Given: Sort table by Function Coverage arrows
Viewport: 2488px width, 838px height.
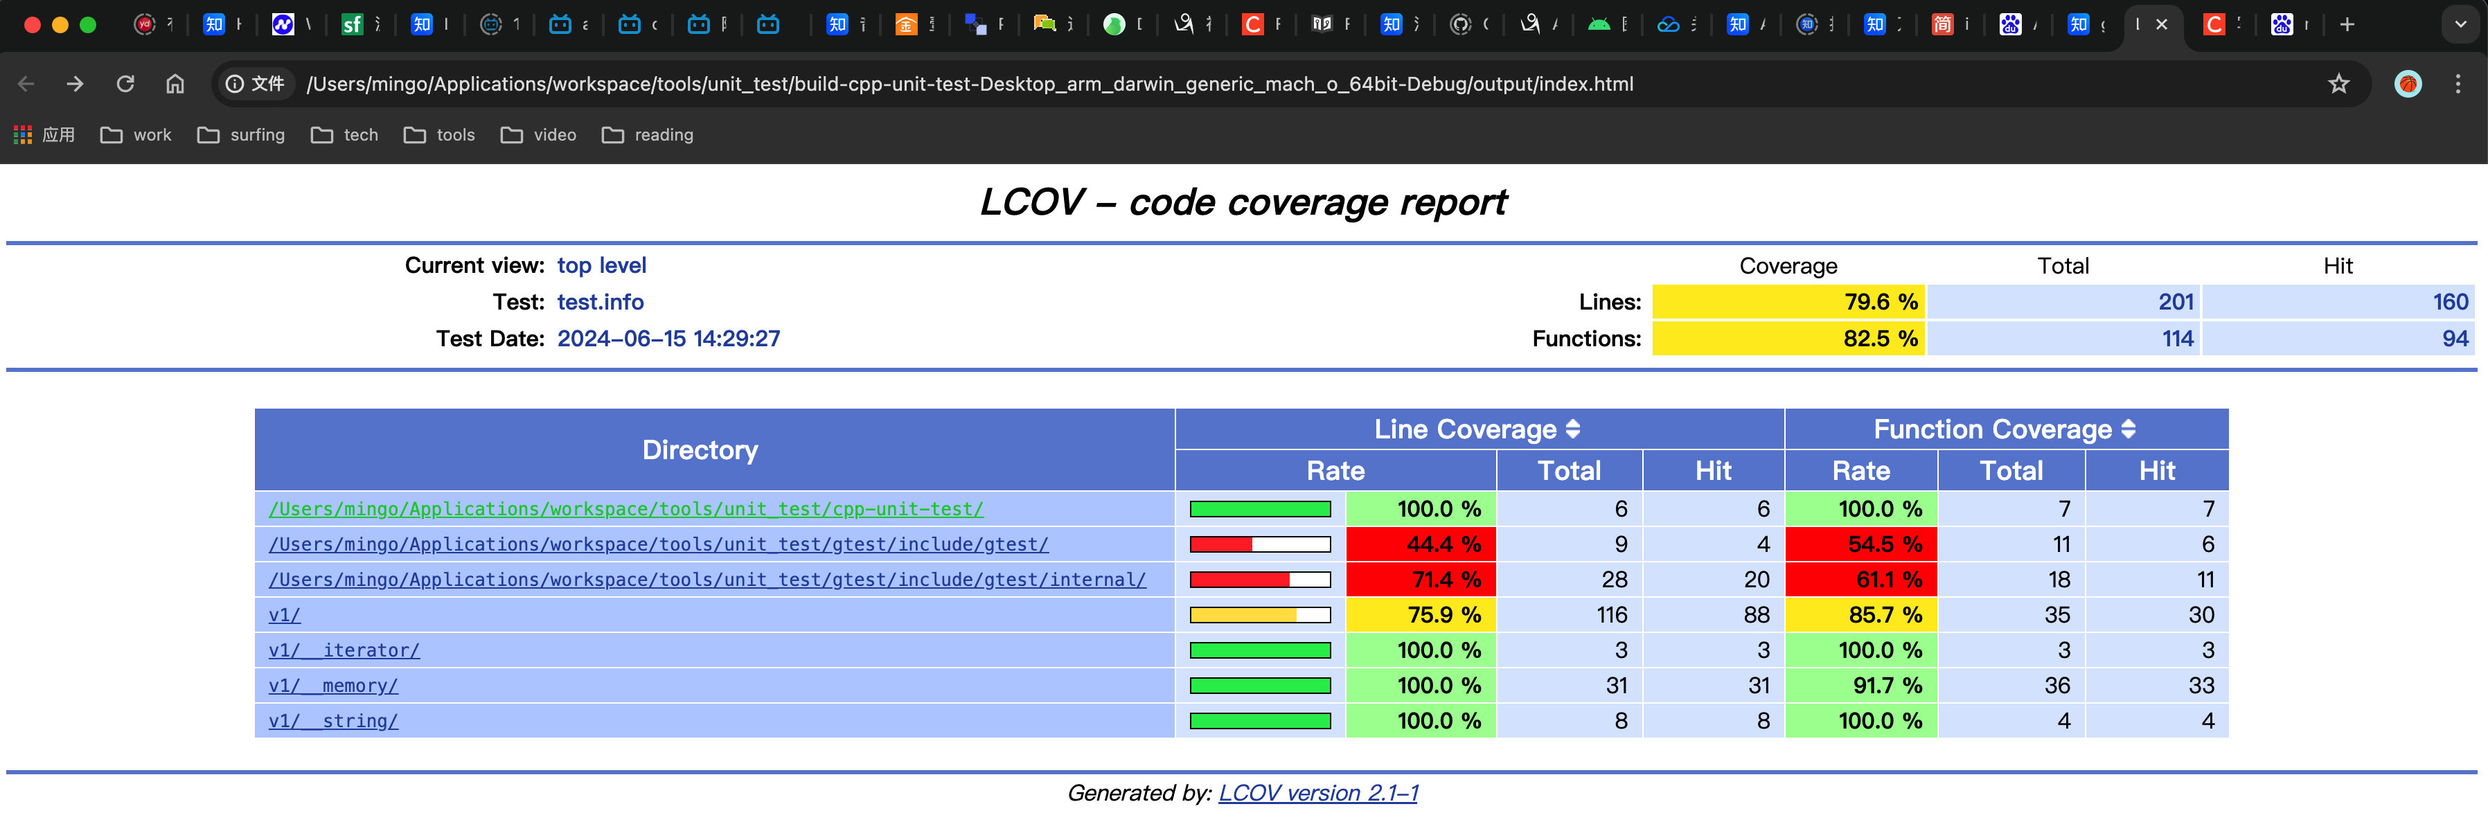Looking at the screenshot, I should (2128, 429).
